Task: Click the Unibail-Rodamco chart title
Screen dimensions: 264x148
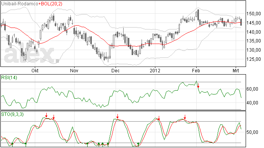Action: tap(20, 4)
